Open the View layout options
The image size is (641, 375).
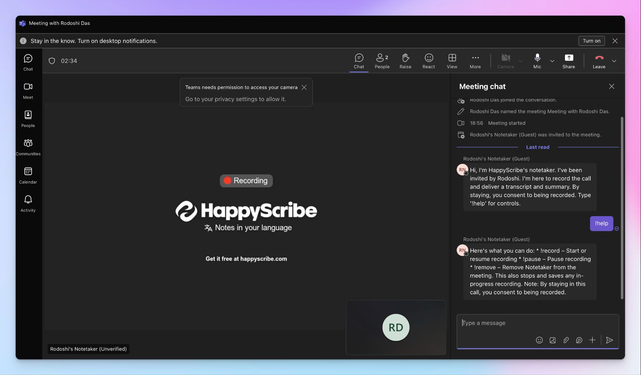[452, 61]
